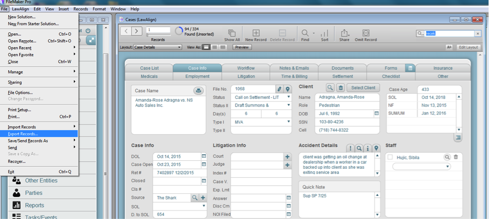This screenshot has width=489, height=219.
Task: Switch to Form view in View As
Action: pos(206,47)
